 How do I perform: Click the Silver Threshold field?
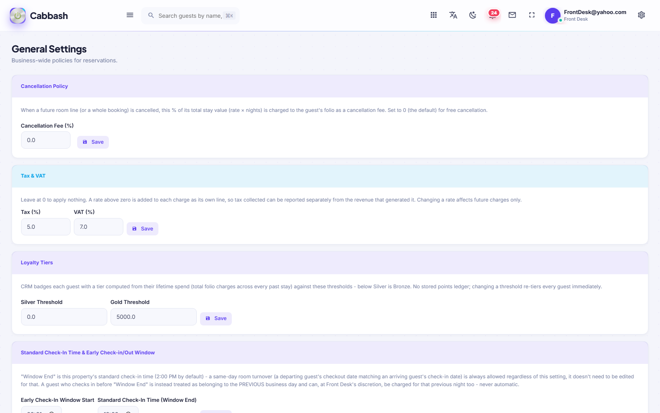(64, 317)
